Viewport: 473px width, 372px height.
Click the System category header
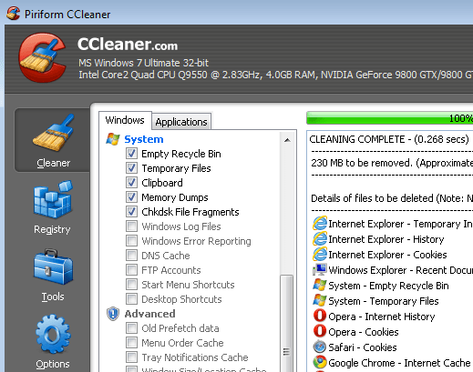point(144,139)
